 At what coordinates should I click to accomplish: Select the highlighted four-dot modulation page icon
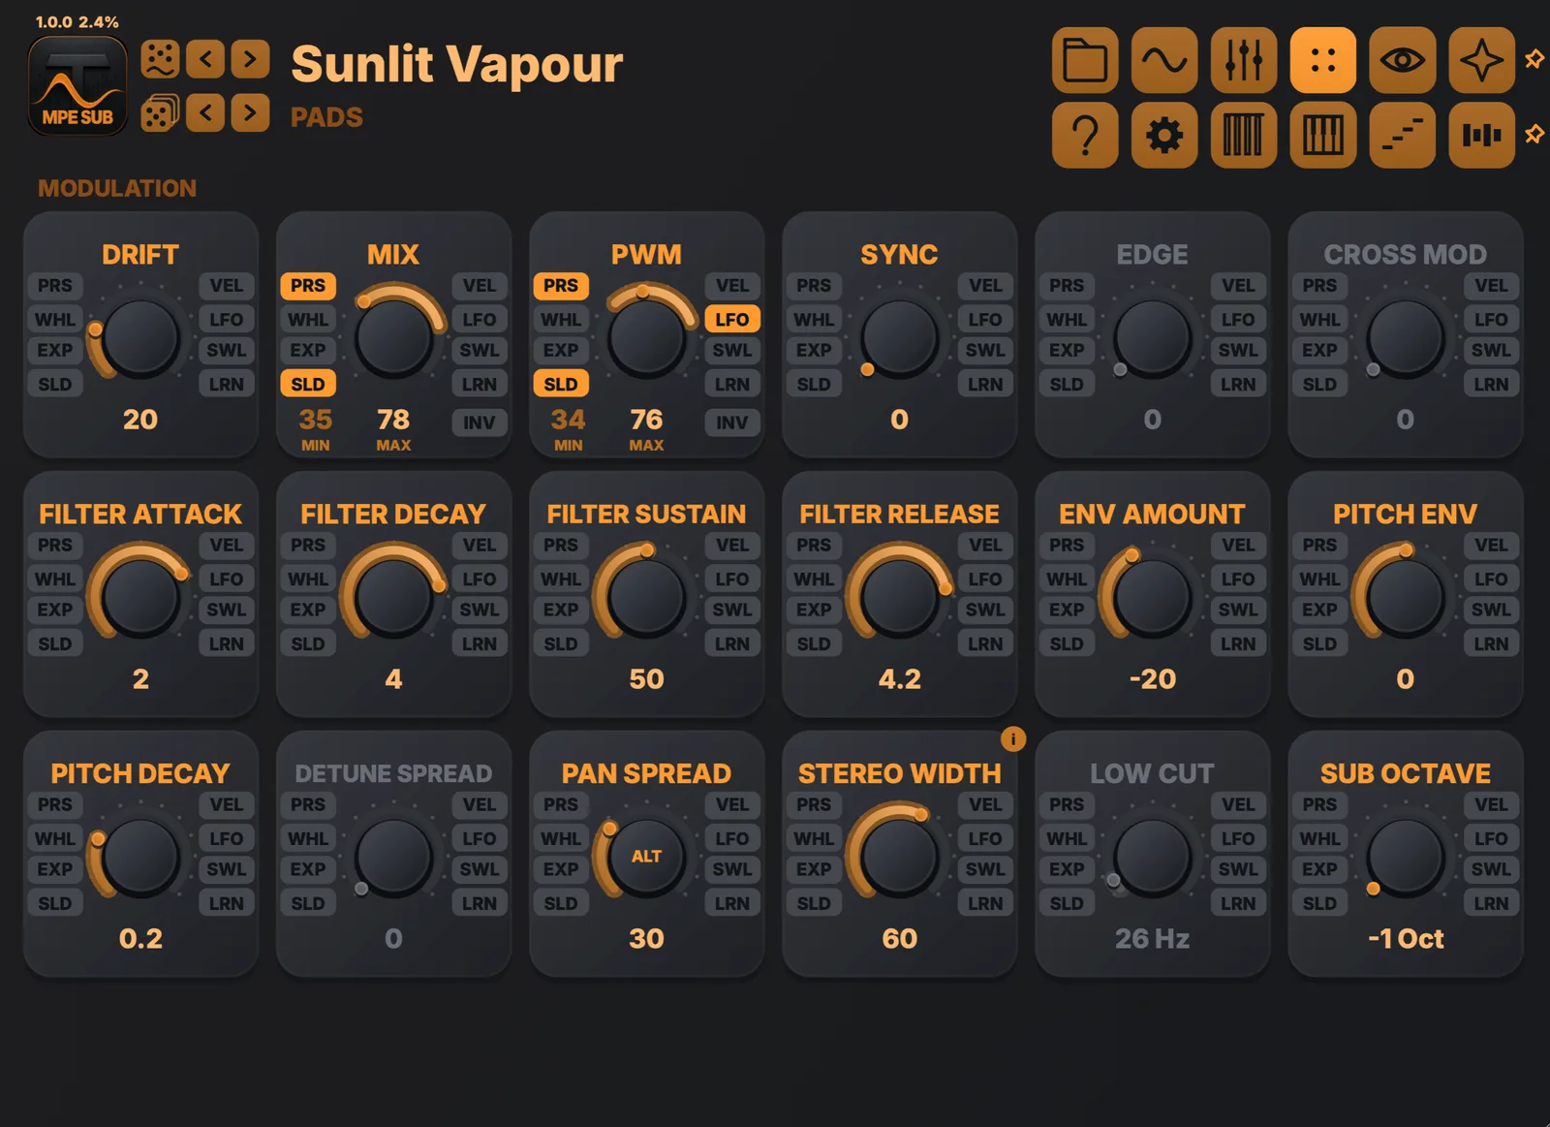[x=1323, y=60]
